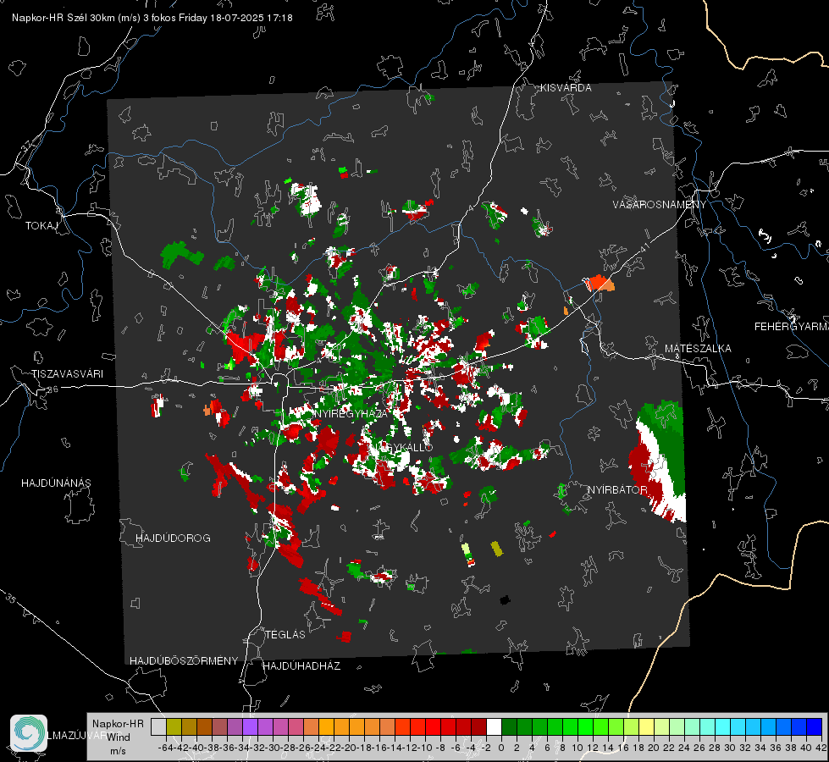Pick the cyan swatch between 28 and 30
The width and height of the screenshot is (829, 762).
(x=722, y=727)
